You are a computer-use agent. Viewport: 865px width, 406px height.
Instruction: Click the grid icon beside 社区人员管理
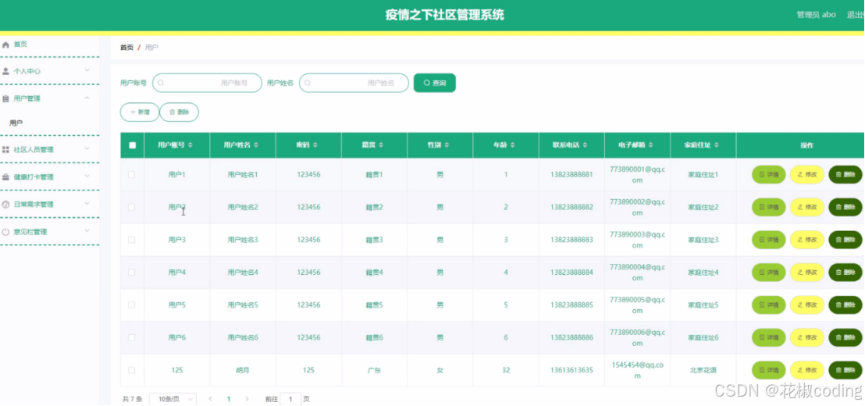pos(6,150)
